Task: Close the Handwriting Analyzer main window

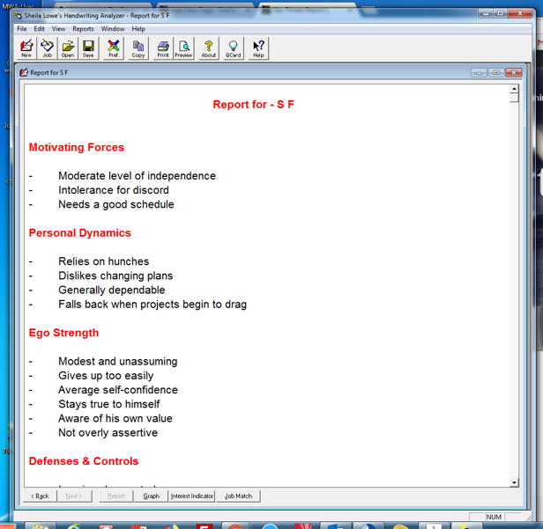Action: pos(520,13)
